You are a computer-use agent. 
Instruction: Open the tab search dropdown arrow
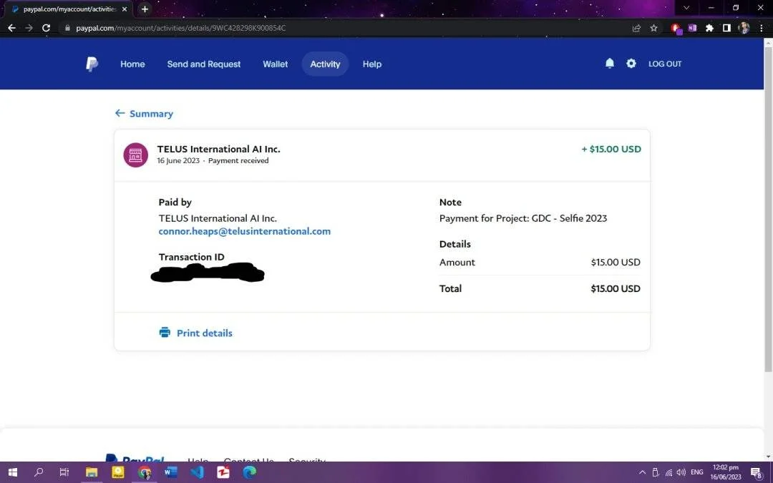[686, 8]
